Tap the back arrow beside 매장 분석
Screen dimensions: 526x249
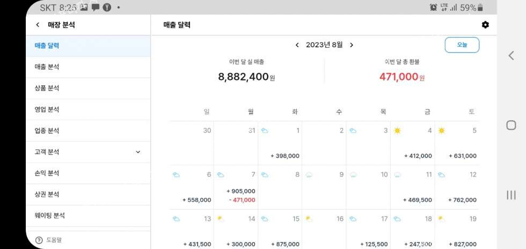pos(38,25)
